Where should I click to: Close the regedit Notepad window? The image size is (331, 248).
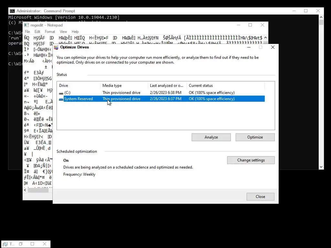coord(262,25)
